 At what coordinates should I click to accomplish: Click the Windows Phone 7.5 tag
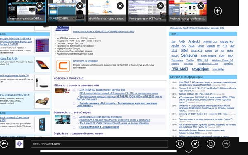tap(222, 60)
